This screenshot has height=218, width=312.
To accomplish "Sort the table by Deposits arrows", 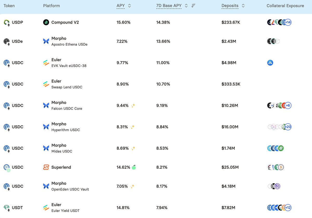I will [x=243, y=6].
